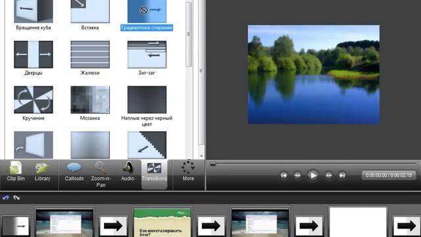The image size is (421, 237).
Task: Click the fast forward button
Action: click(328, 176)
